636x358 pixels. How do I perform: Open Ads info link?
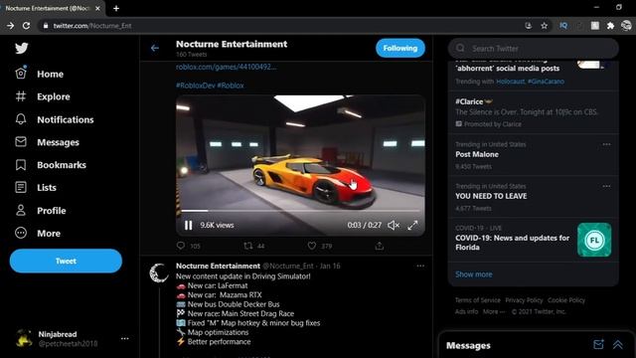(466, 311)
